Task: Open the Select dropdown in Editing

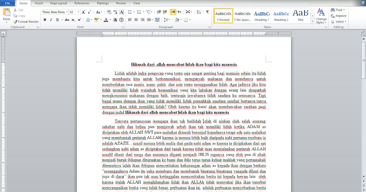Action: point(339,22)
